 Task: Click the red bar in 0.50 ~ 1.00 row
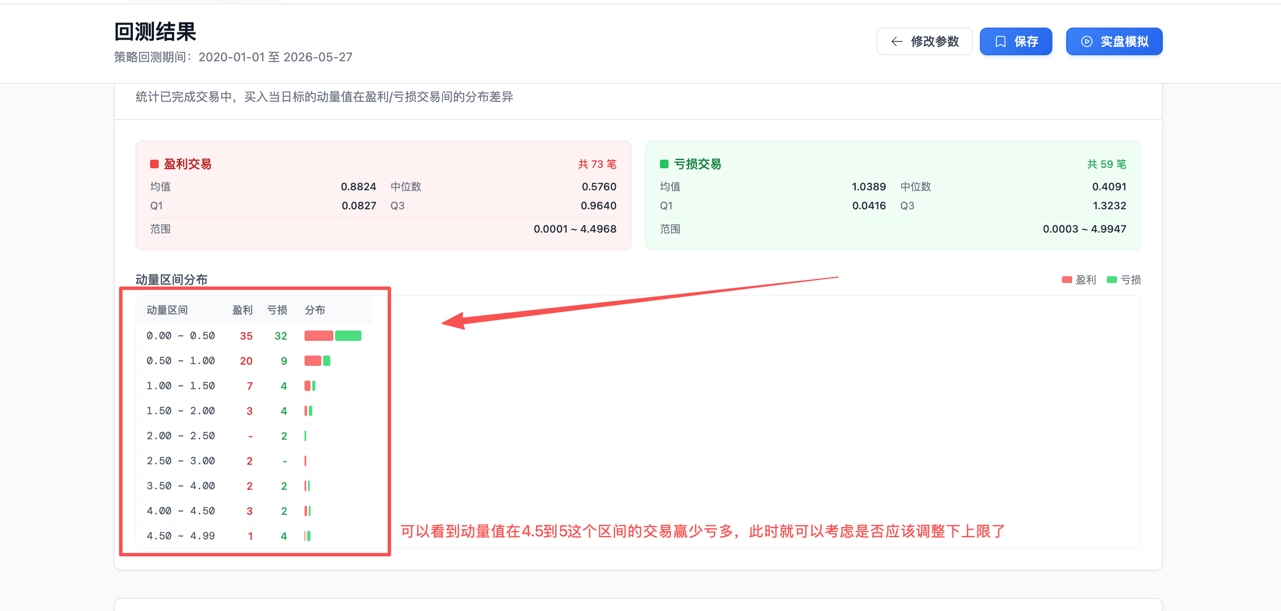click(x=313, y=361)
